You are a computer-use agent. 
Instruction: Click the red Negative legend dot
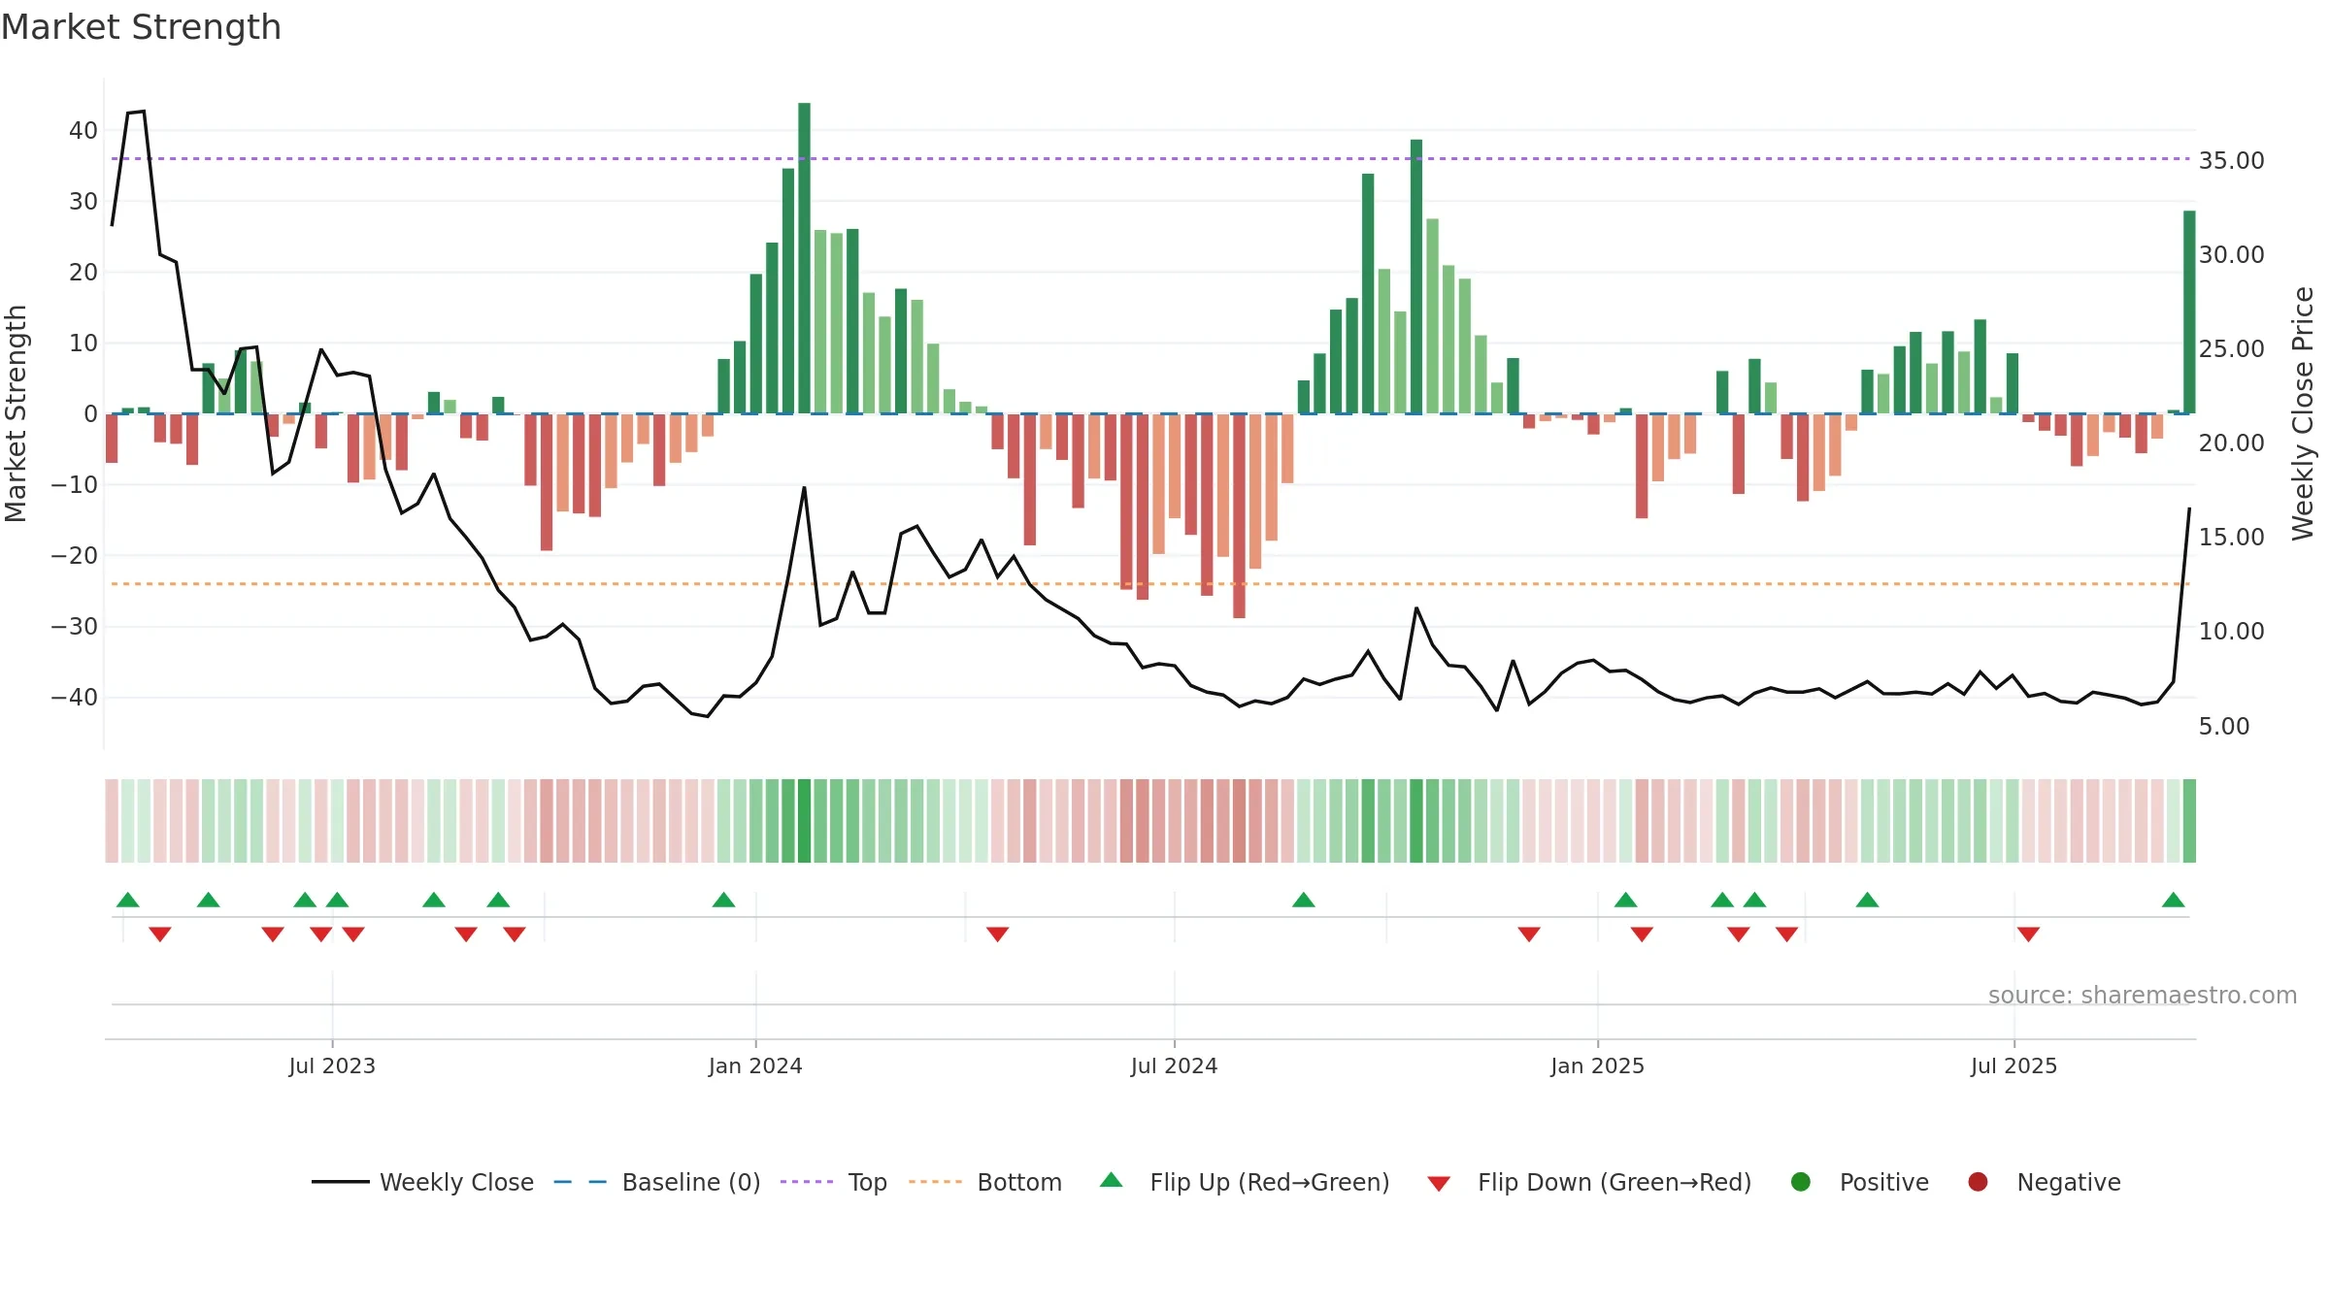1978,1182
